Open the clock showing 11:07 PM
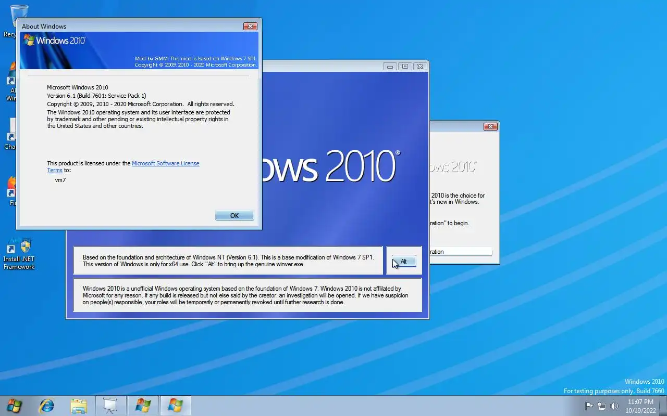This screenshot has width=667, height=416. [640, 406]
